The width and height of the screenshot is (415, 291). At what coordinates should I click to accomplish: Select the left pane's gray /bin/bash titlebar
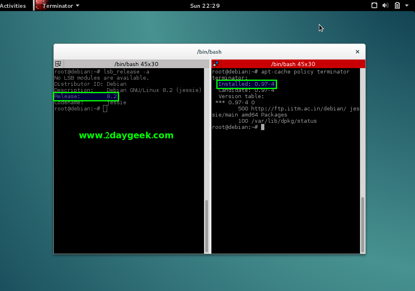coord(135,64)
